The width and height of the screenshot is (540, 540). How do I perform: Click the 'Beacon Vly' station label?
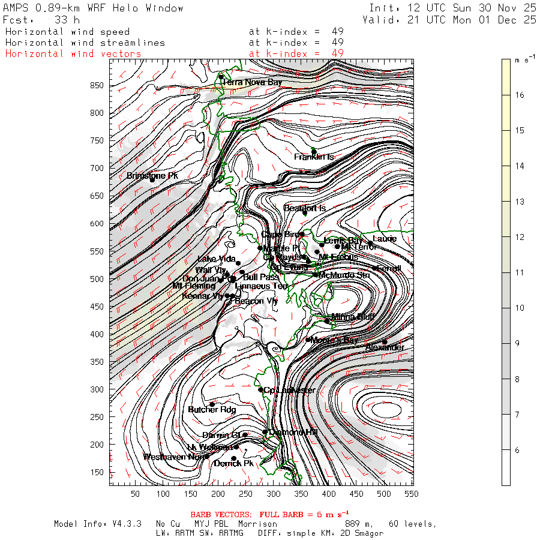click(256, 301)
